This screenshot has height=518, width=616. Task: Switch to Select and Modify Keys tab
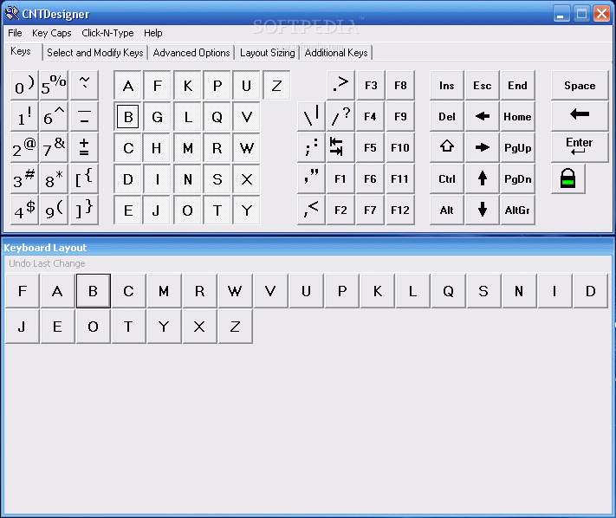coord(95,53)
